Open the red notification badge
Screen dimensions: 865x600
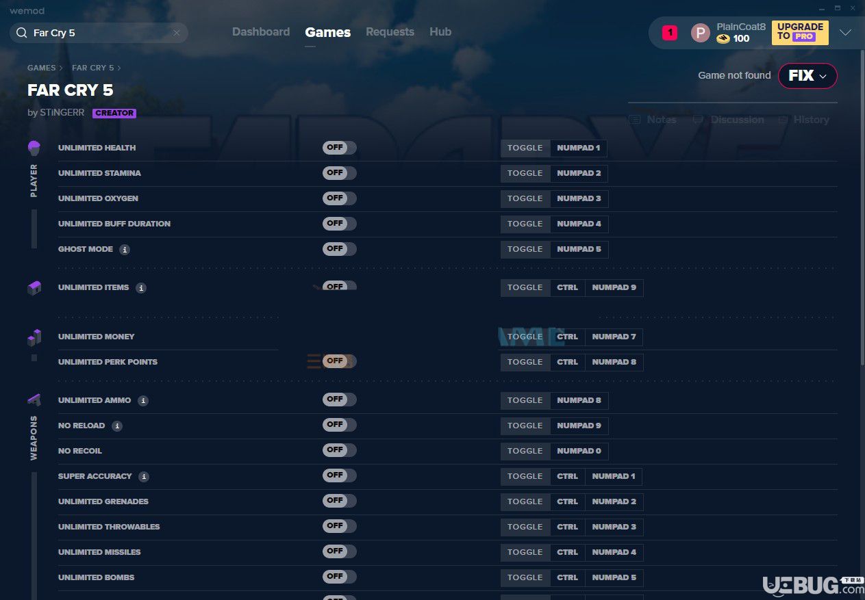point(670,32)
